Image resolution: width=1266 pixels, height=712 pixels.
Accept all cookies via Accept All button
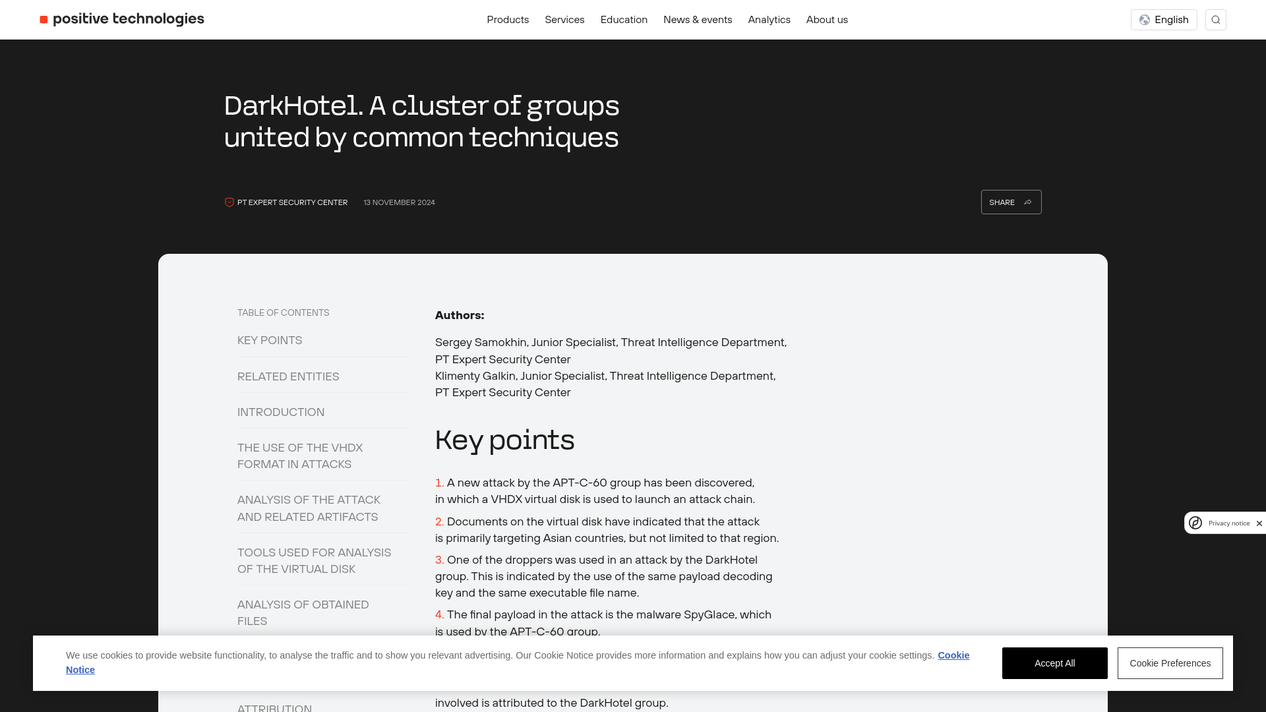(1055, 663)
